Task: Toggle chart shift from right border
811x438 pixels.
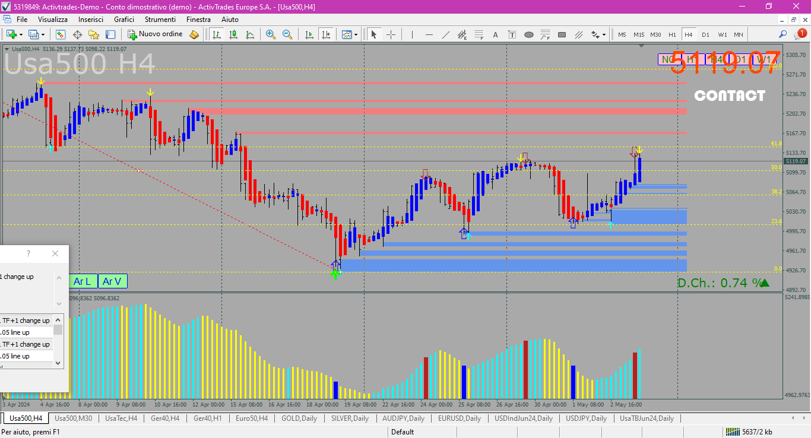Action: [x=325, y=34]
